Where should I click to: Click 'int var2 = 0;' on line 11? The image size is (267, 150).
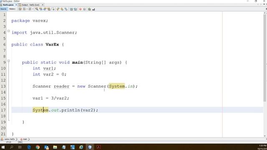pyautogui.click(x=49, y=74)
